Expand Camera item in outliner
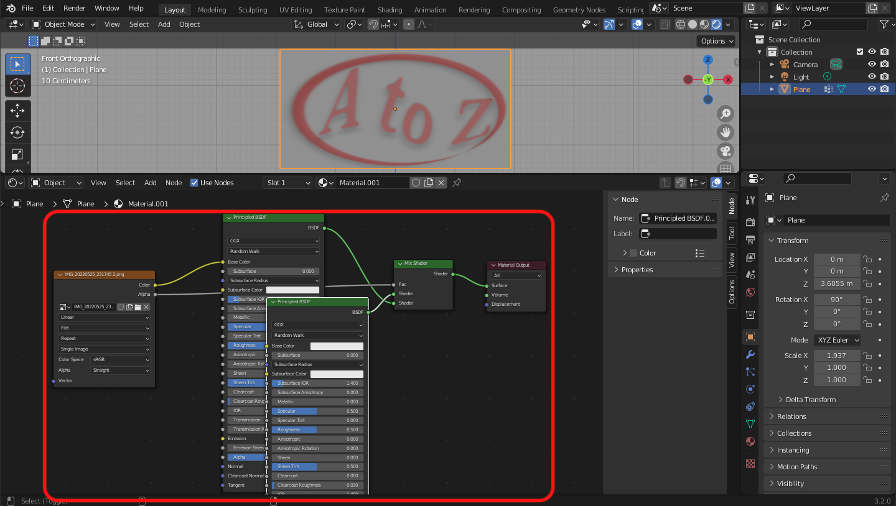This screenshot has height=506, width=896. pos(772,65)
